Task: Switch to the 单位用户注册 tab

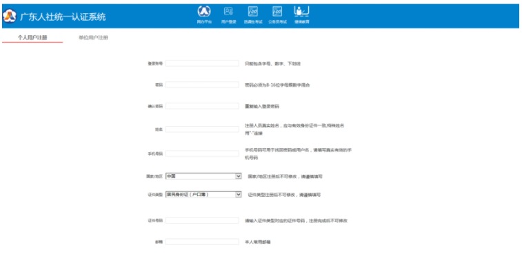Action: click(x=93, y=38)
